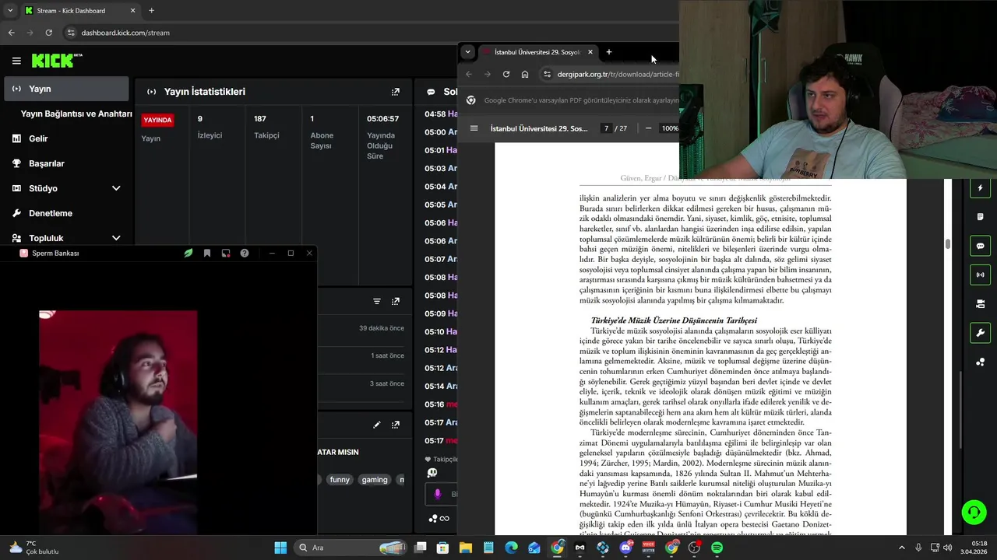Click the PDF zoom percentage field
This screenshot has height=560, width=997.
(670, 128)
